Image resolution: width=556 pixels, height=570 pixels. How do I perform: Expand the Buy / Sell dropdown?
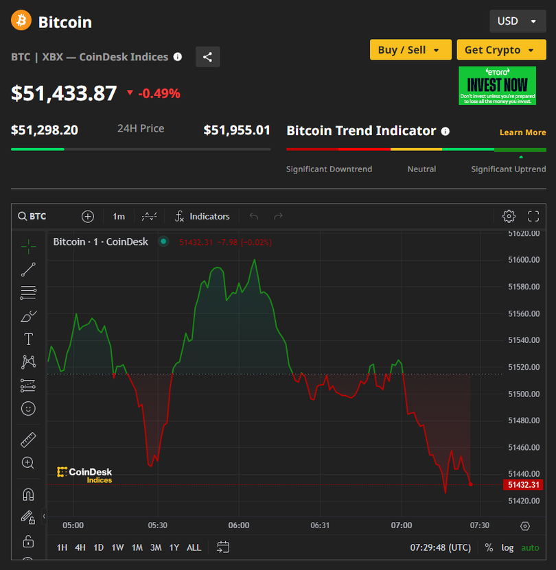pos(410,50)
